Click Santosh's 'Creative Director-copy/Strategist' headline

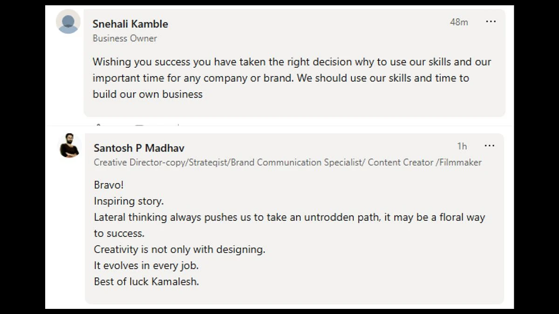click(288, 162)
